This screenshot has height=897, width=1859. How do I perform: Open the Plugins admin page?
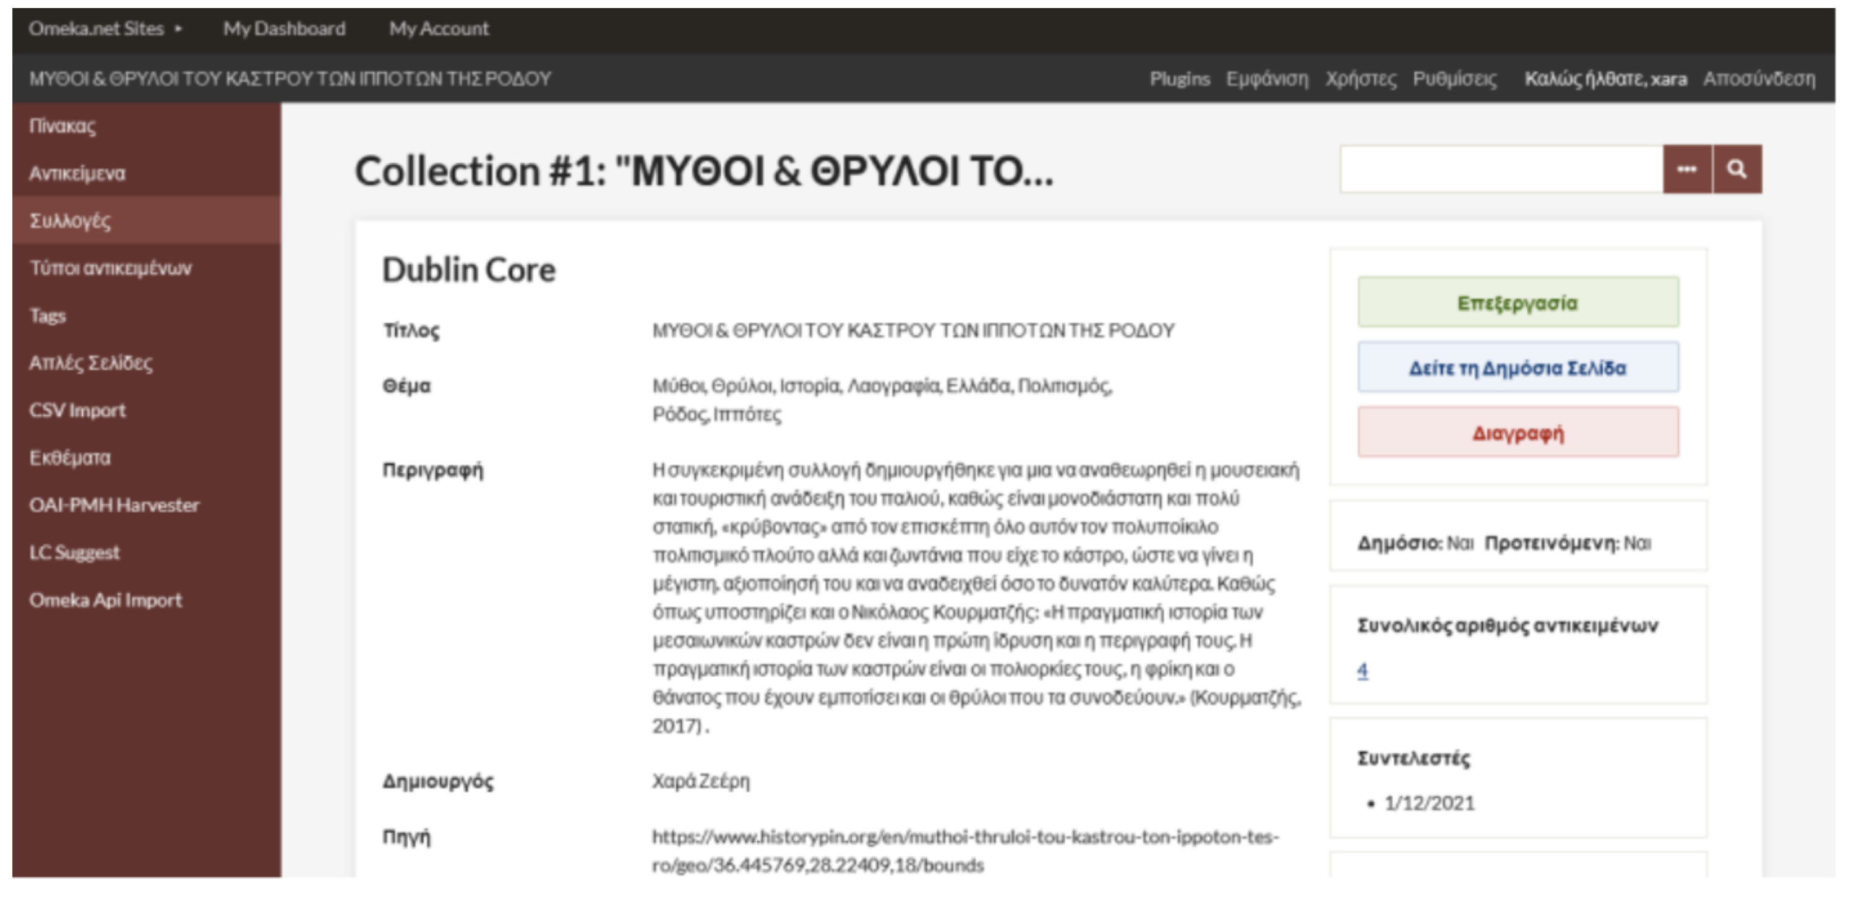[1179, 79]
